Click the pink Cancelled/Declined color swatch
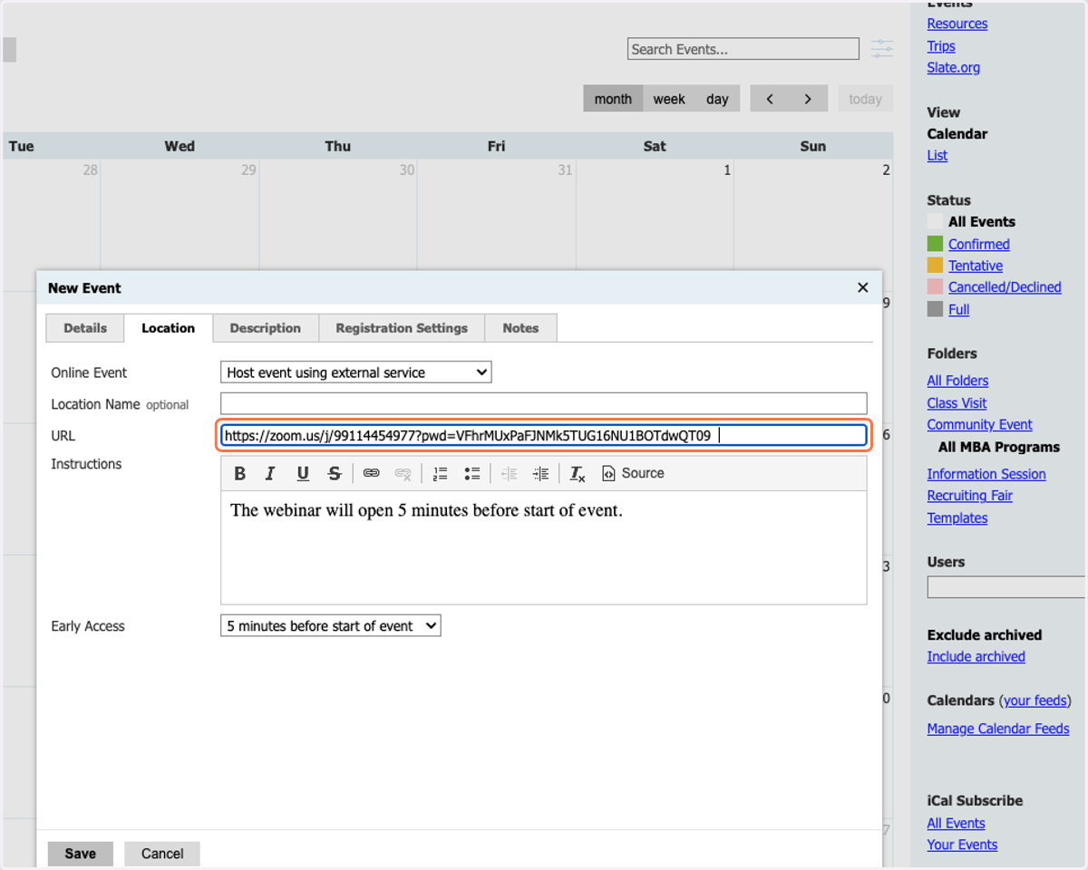 tap(935, 287)
